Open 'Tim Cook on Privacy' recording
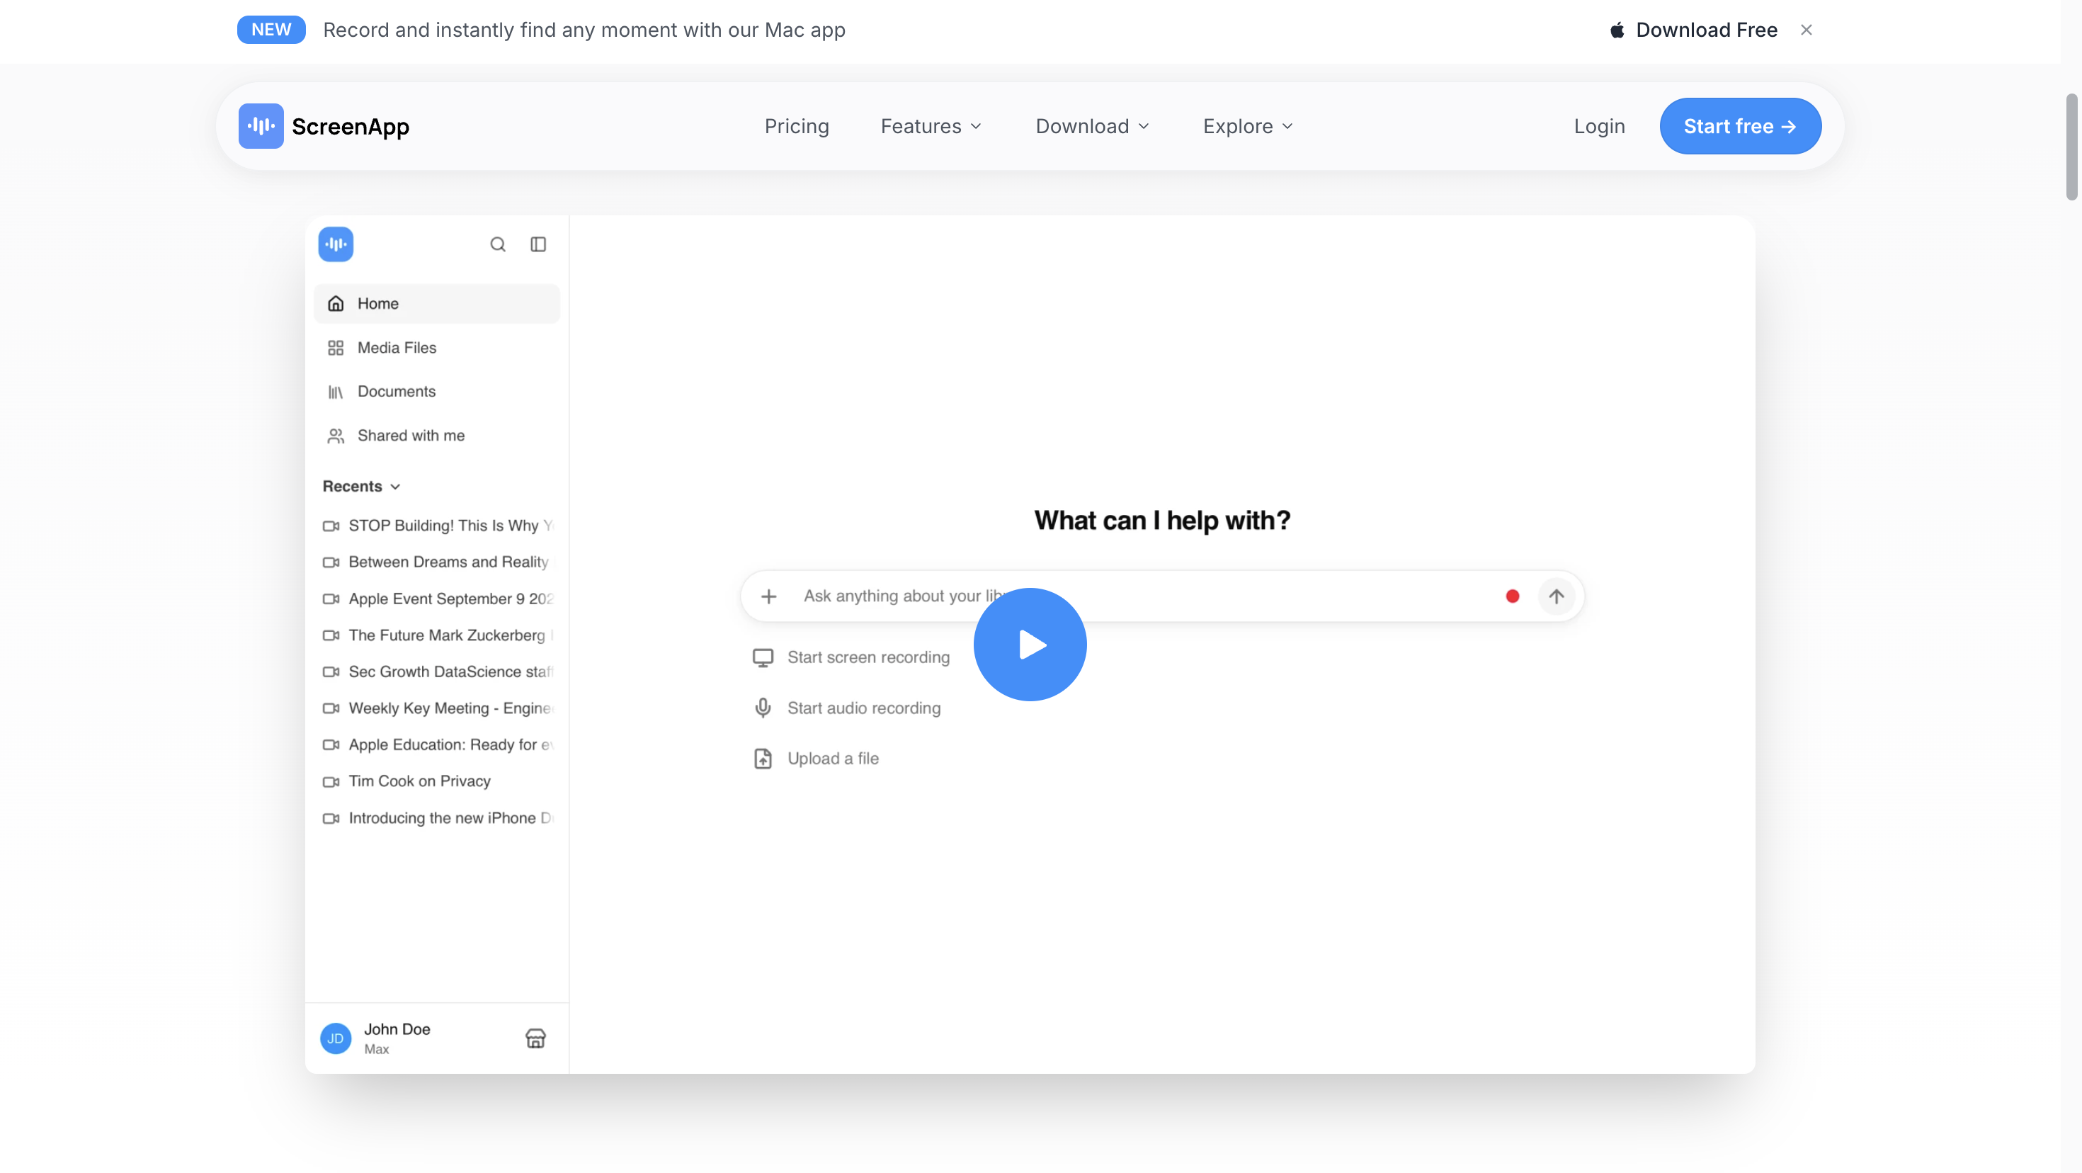Screen dimensions: 2082x1173 pyautogui.click(x=406, y=781)
